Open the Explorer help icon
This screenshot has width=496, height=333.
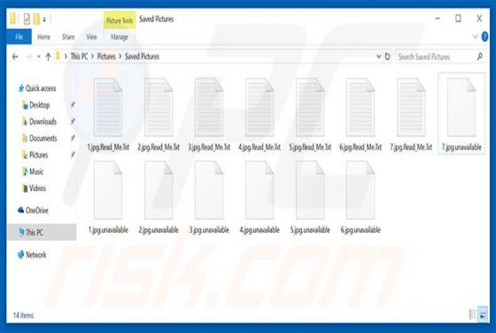pyautogui.click(x=484, y=36)
